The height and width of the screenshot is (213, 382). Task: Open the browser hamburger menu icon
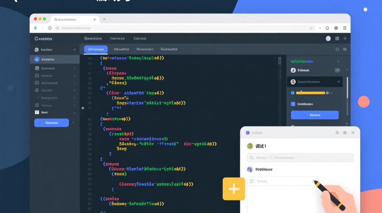[x=344, y=28]
